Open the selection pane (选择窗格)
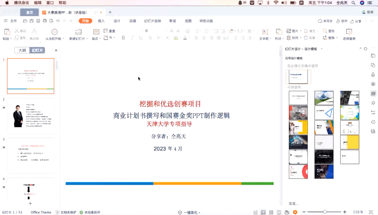The image size is (378, 215). pyautogui.click(x=349, y=32)
